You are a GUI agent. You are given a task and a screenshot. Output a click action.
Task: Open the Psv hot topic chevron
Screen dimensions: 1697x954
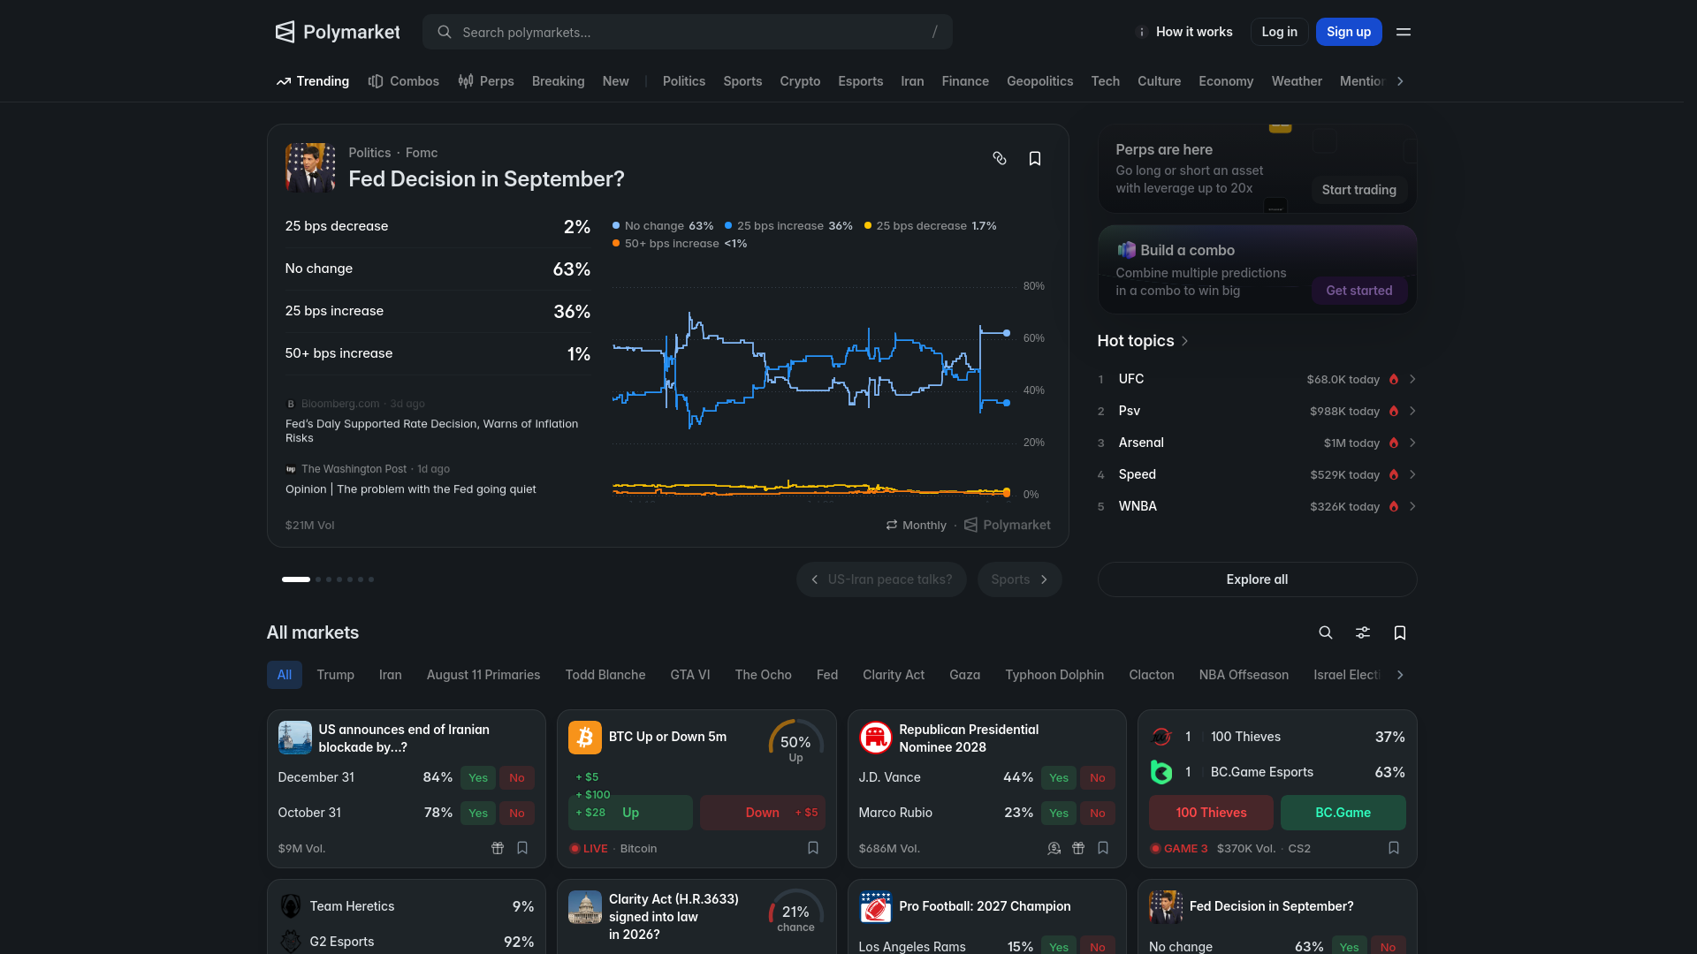pyautogui.click(x=1412, y=411)
